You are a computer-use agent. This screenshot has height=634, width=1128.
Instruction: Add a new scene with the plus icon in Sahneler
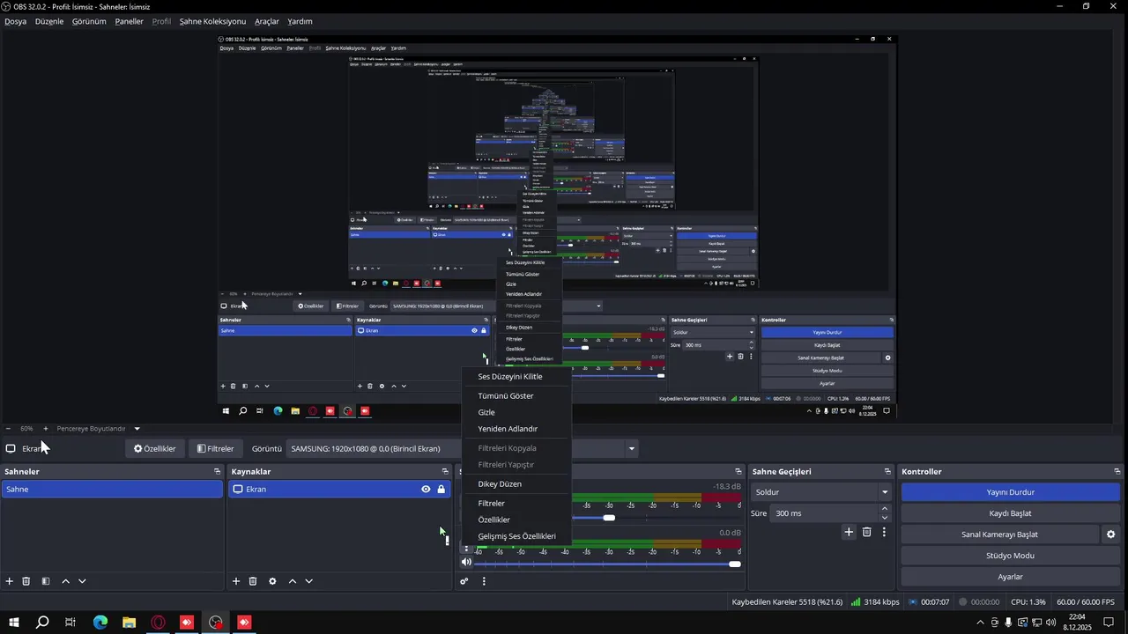click(10, 581)
